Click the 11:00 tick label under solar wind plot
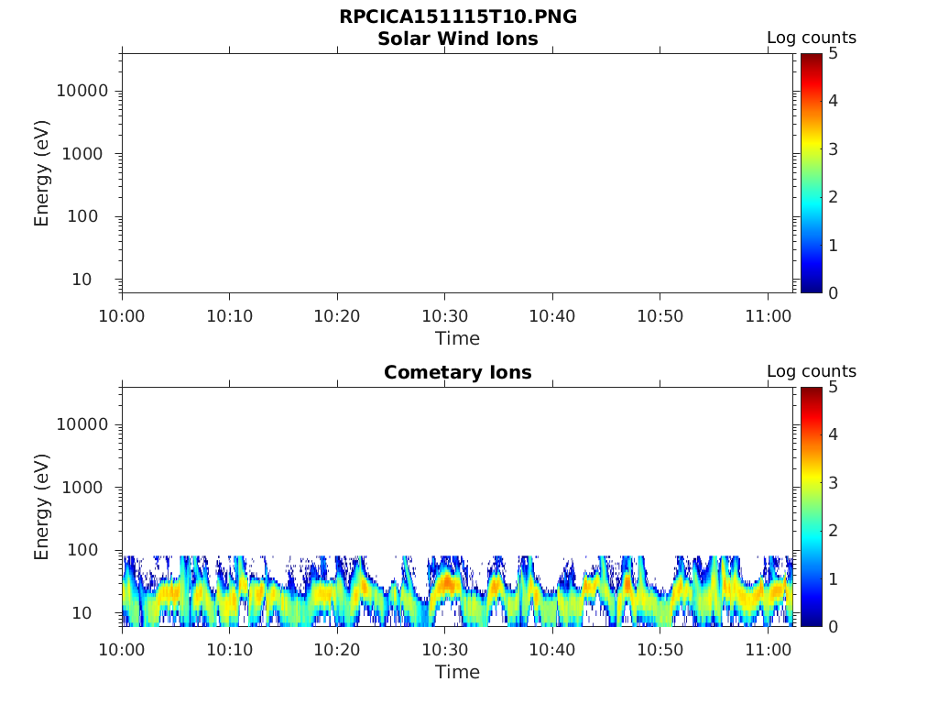 tap(769, 315)
